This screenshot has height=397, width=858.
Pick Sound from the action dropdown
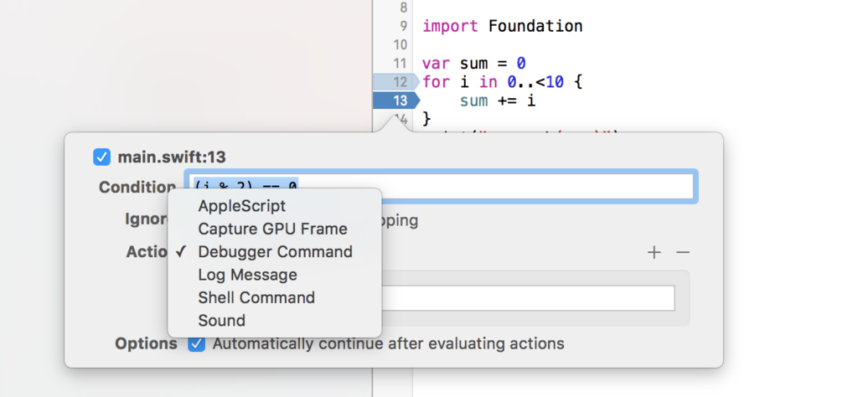point(221,320)
